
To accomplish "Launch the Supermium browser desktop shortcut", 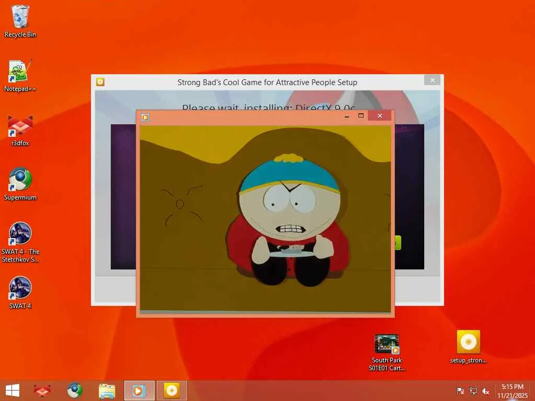I will 20,184.
